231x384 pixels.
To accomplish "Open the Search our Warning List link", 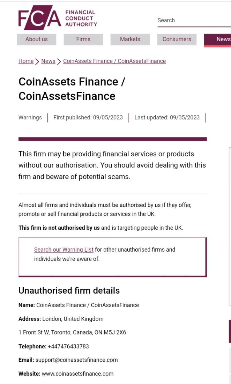I will tap(64, 250).
